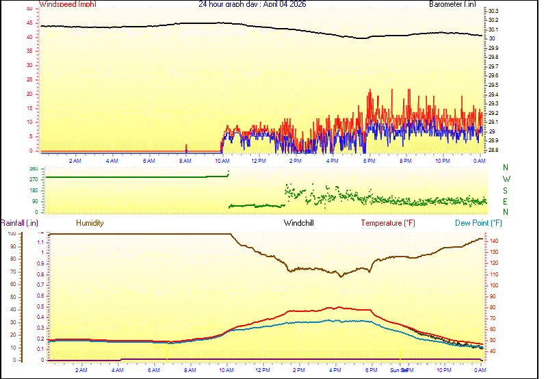Click the '0 AM' tick under wind speed chart
This screenshot has height=379, width=546.
coord(479,161)
